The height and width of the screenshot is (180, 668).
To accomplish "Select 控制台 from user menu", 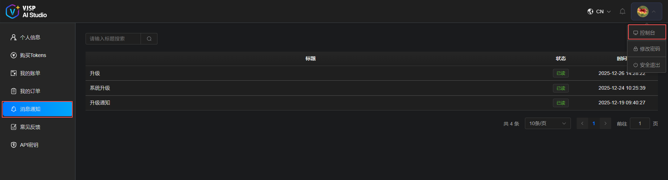I will coord(647,33).
